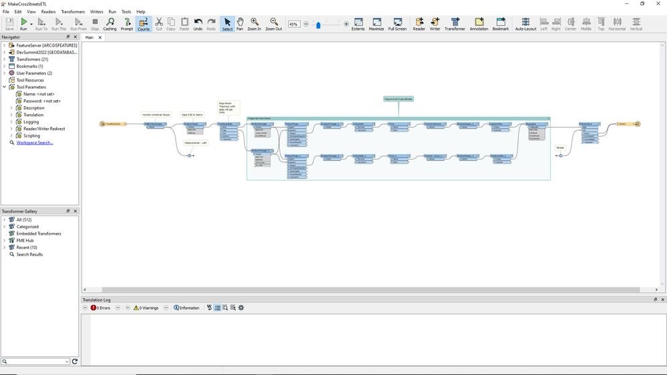Close the Navigator panel
The image size is (667, 375).
coord(75,37)
